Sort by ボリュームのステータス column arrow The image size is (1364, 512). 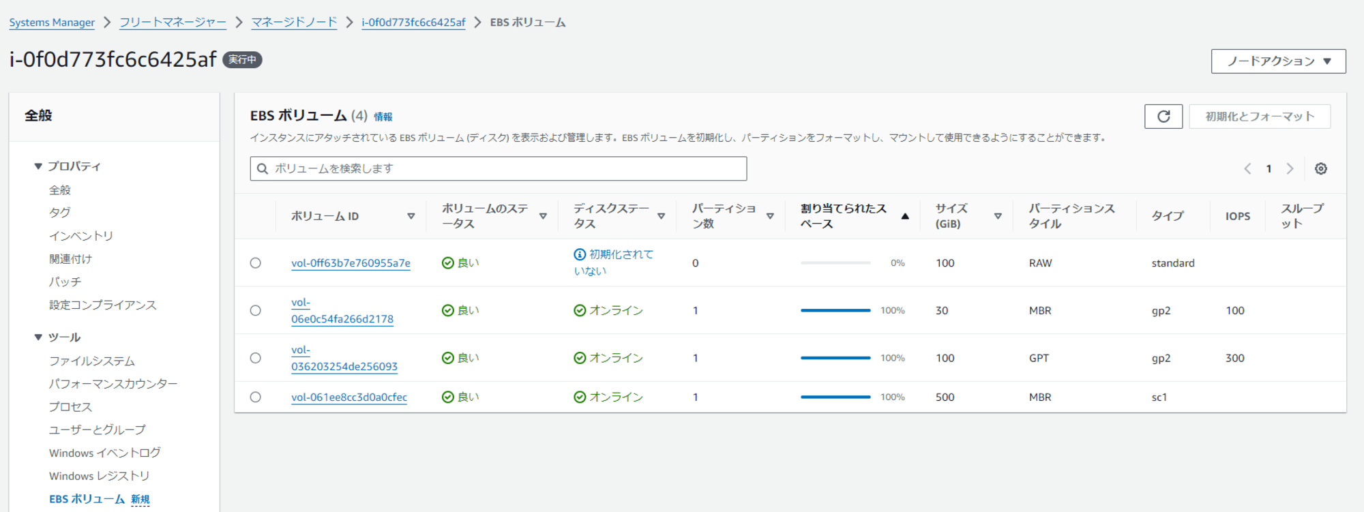coord(544,216)
